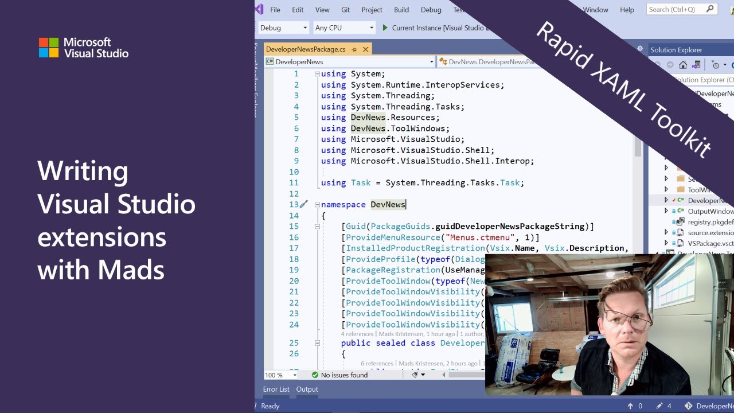Screen dimensions: 734x413
Task: Open the Debug menu
Action: [x=431, y=10]
